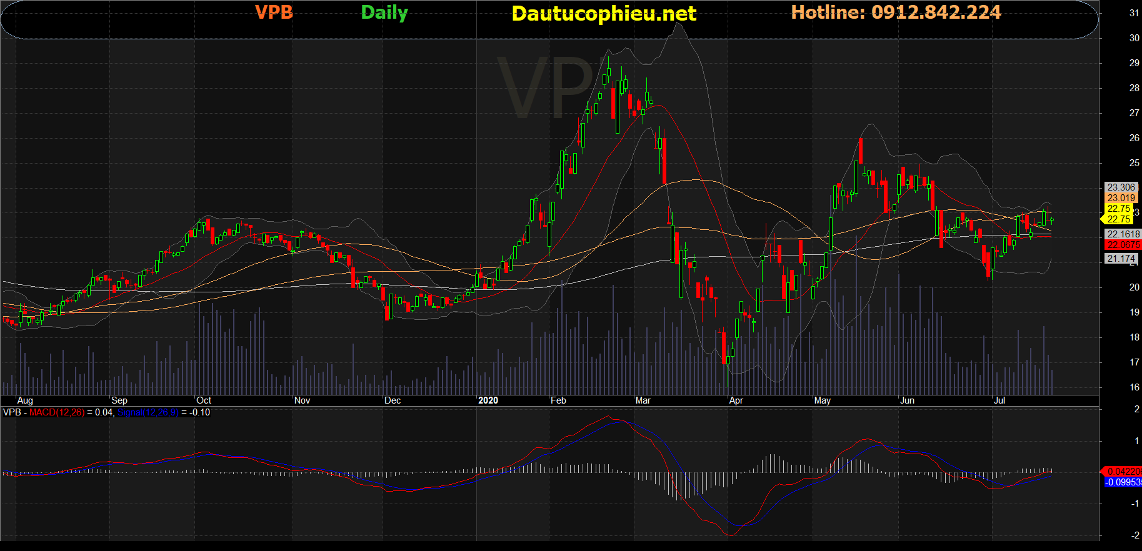Viewport: 1142px width, 551px height.
Task: Click the Jul marker on time axis
Action: pyautogui.click(x=999, y=400)
